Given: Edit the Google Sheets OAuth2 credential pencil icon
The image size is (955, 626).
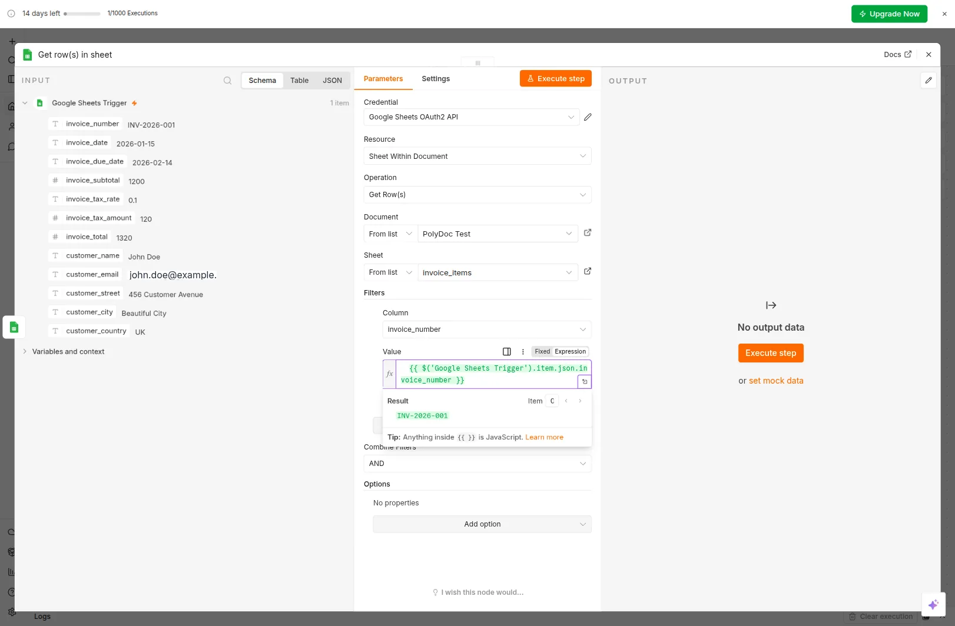Looking at the screenshot, I should 588,117.
